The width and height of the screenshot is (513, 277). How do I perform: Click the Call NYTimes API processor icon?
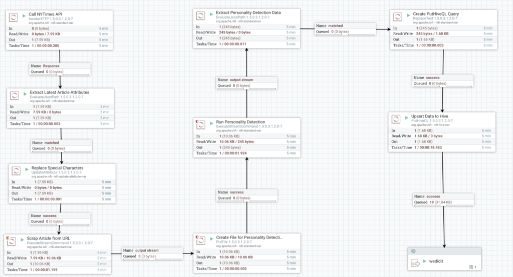(x=13, y=17)
